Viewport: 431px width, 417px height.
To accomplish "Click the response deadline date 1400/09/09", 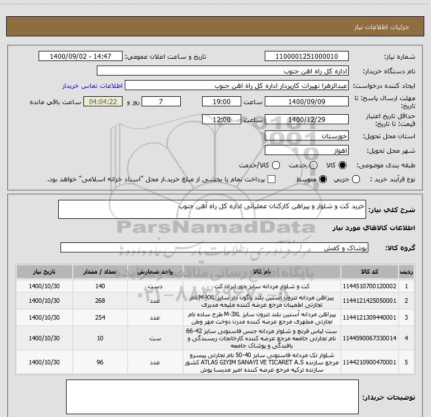I will pyautogui.click(x=307, y=101).
